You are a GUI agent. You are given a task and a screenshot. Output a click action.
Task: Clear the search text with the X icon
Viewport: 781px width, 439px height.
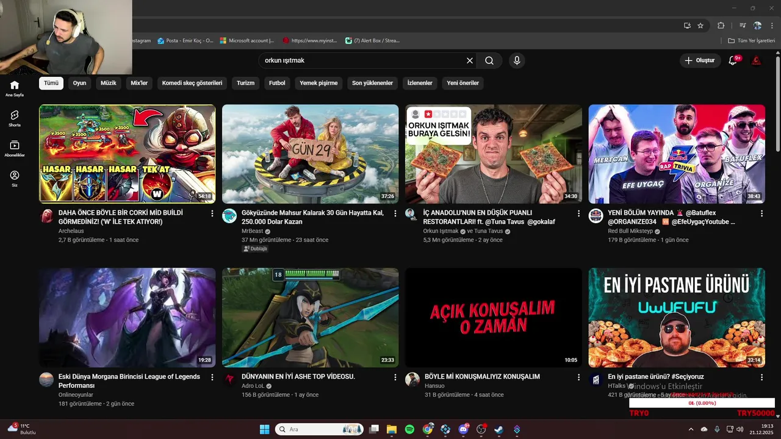[470, 60]
